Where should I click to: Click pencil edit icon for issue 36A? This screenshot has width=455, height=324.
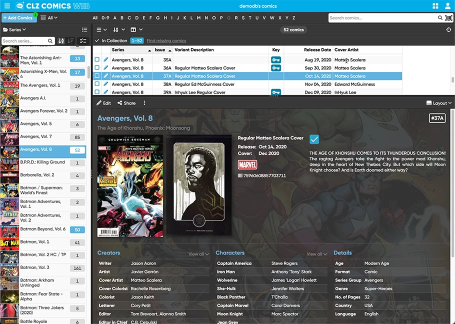(x=105, y=67)
